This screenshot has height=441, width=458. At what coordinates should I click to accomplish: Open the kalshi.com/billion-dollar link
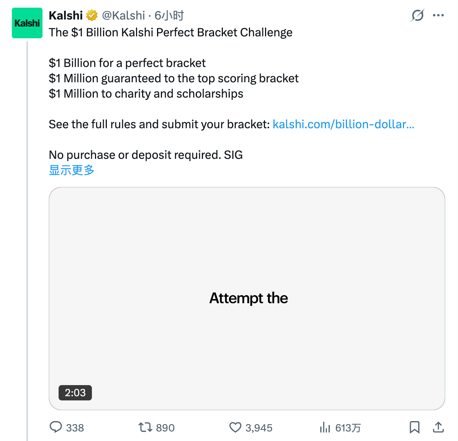[x=343, y=124]
